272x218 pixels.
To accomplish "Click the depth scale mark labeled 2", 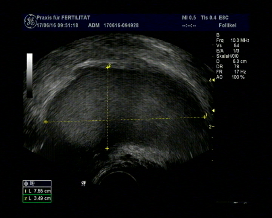I will [211, 126].
